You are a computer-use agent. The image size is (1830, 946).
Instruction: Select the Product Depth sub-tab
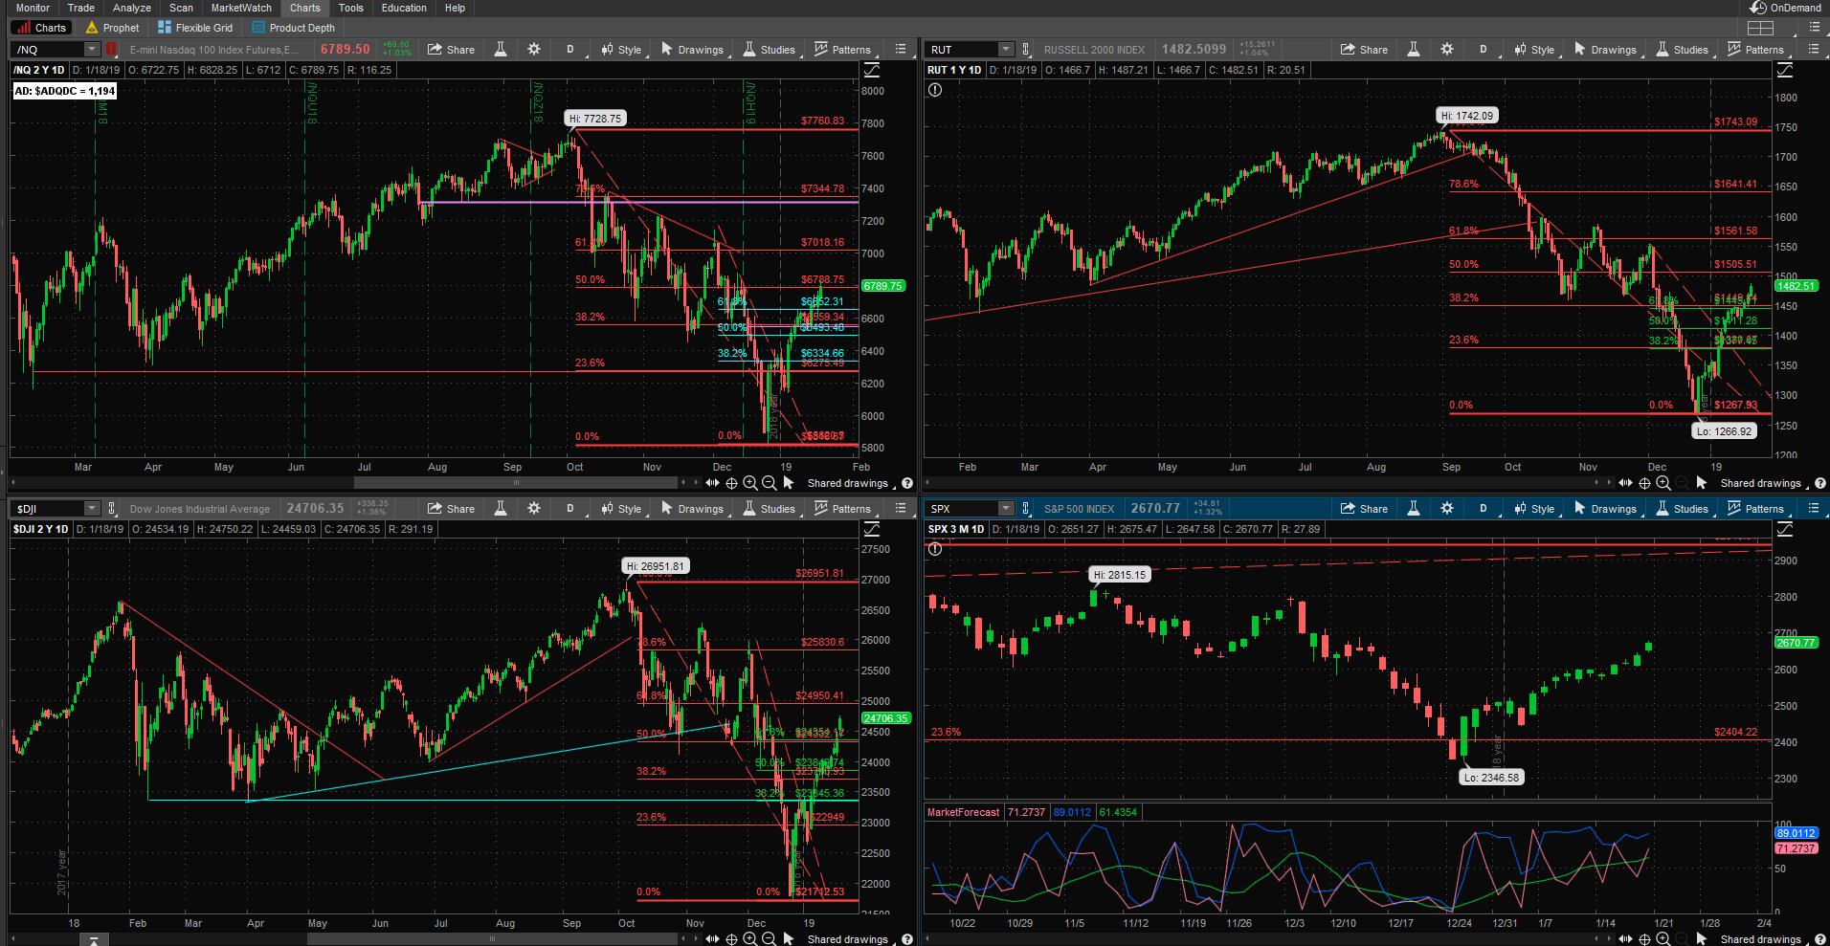(293, 28)
